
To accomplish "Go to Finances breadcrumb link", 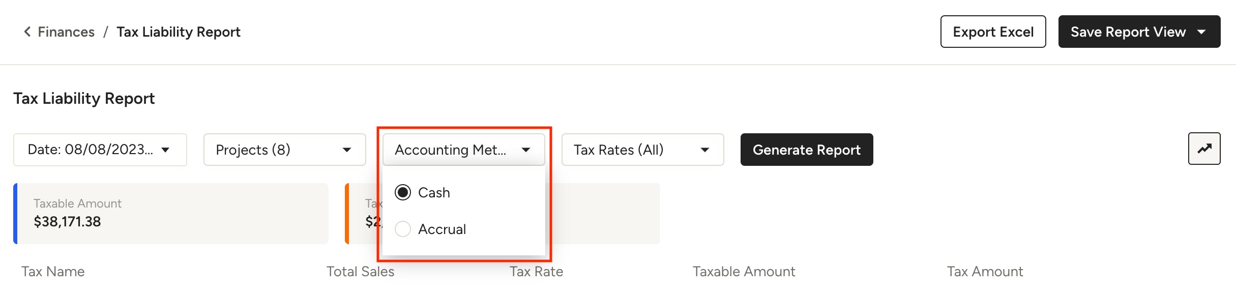I will [x=66, y=32].
